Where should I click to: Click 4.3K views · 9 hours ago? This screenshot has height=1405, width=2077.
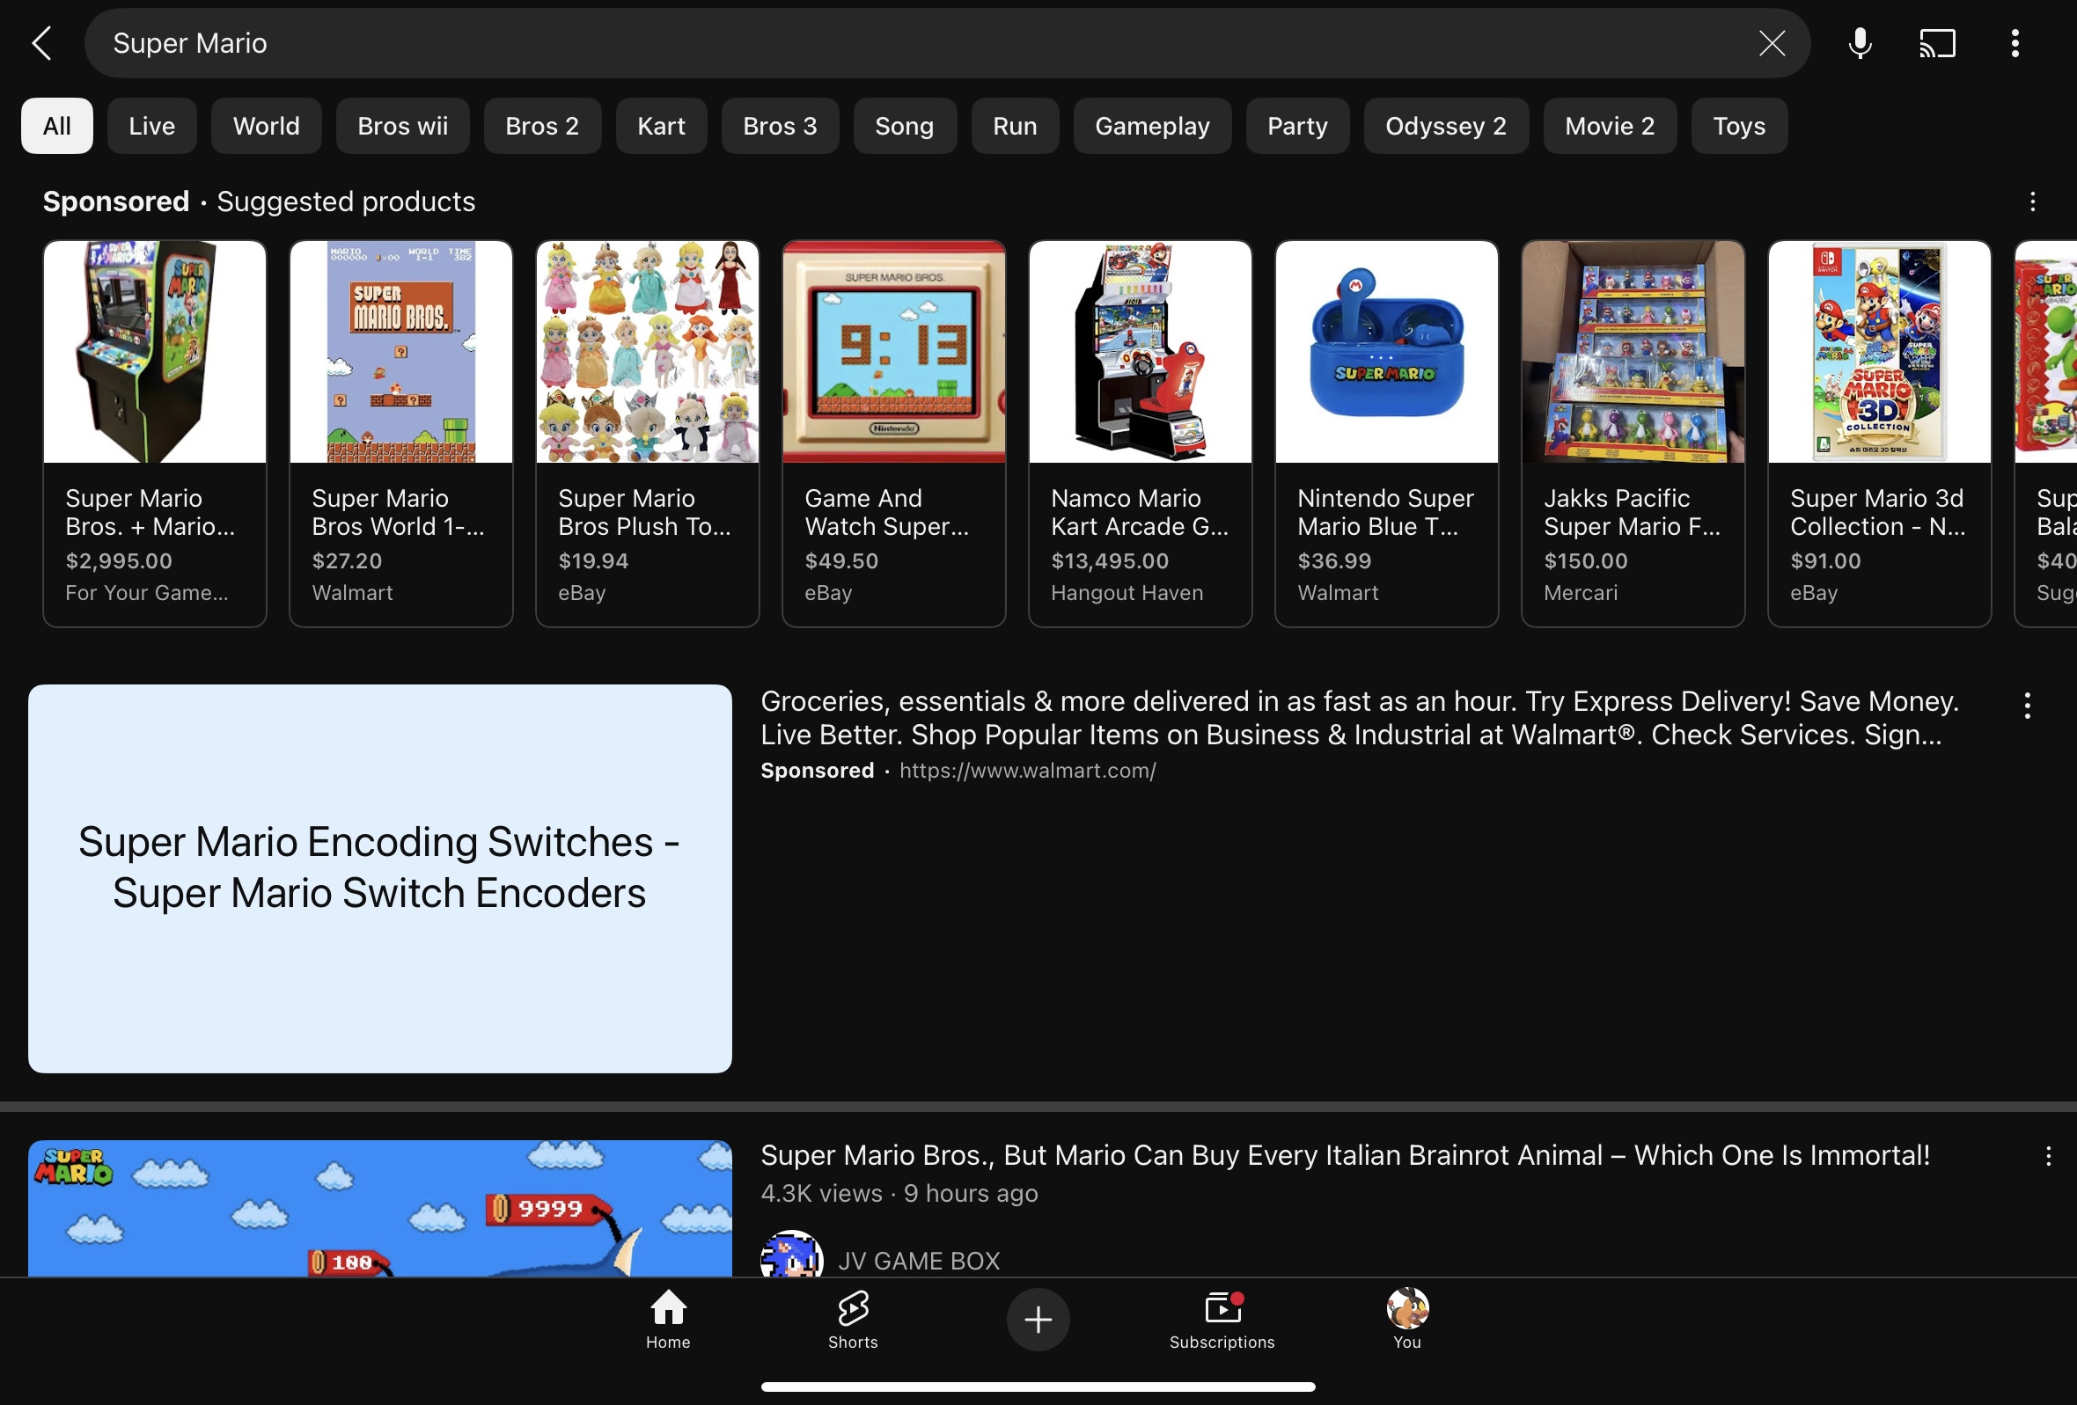click(x=899, y=1194)
